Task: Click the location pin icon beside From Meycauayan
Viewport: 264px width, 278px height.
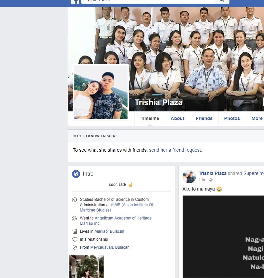Action: coord(75,247)
